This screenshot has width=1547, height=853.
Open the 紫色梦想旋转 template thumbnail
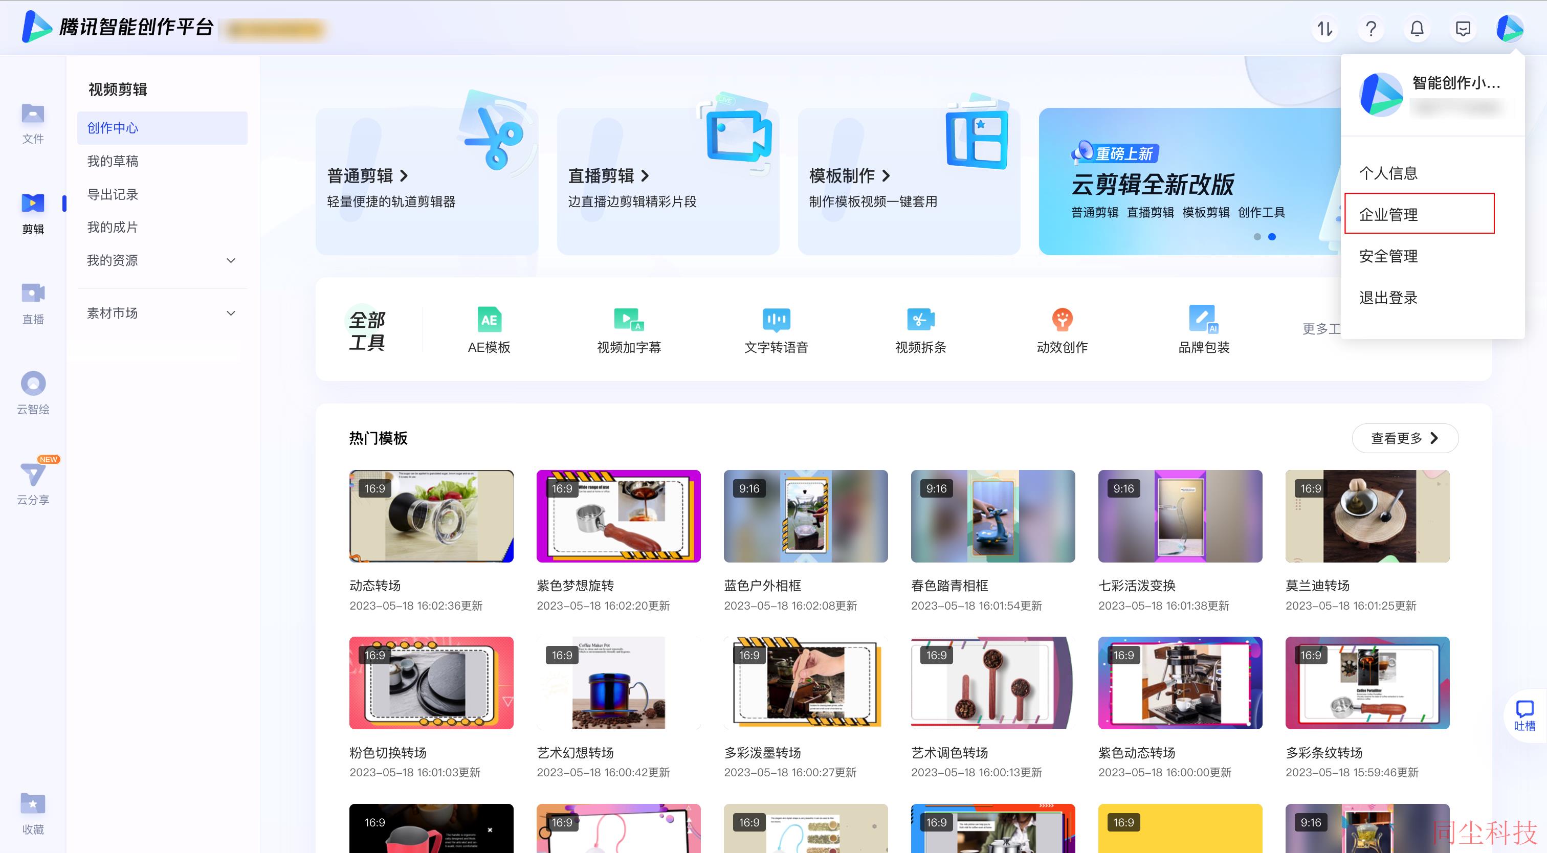[x=618, y=515]
